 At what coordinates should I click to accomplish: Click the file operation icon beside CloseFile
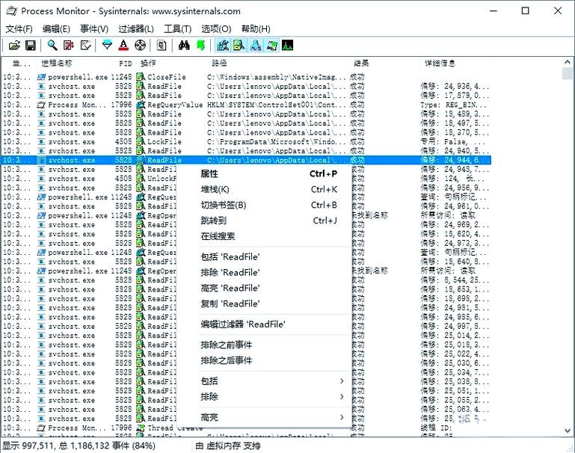(x=141, y=77)
